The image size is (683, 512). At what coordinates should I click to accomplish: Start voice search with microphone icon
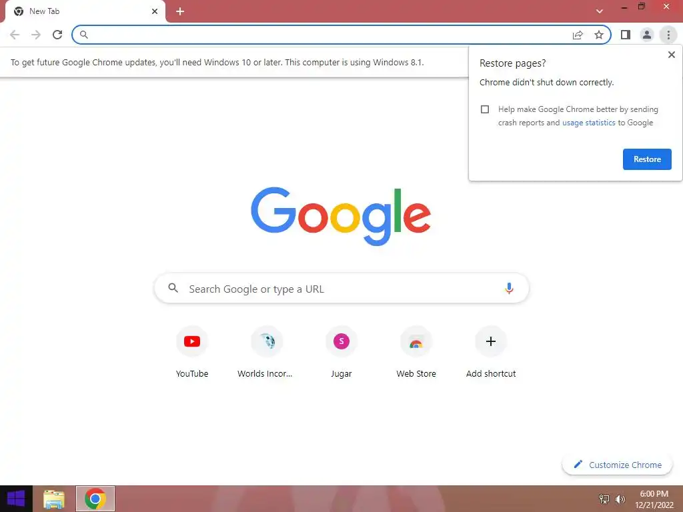(x=509, y=288)
